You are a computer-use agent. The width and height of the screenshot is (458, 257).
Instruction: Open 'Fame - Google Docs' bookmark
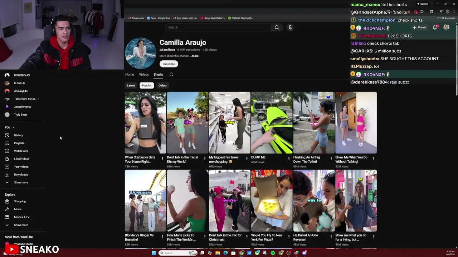(159, 18)
